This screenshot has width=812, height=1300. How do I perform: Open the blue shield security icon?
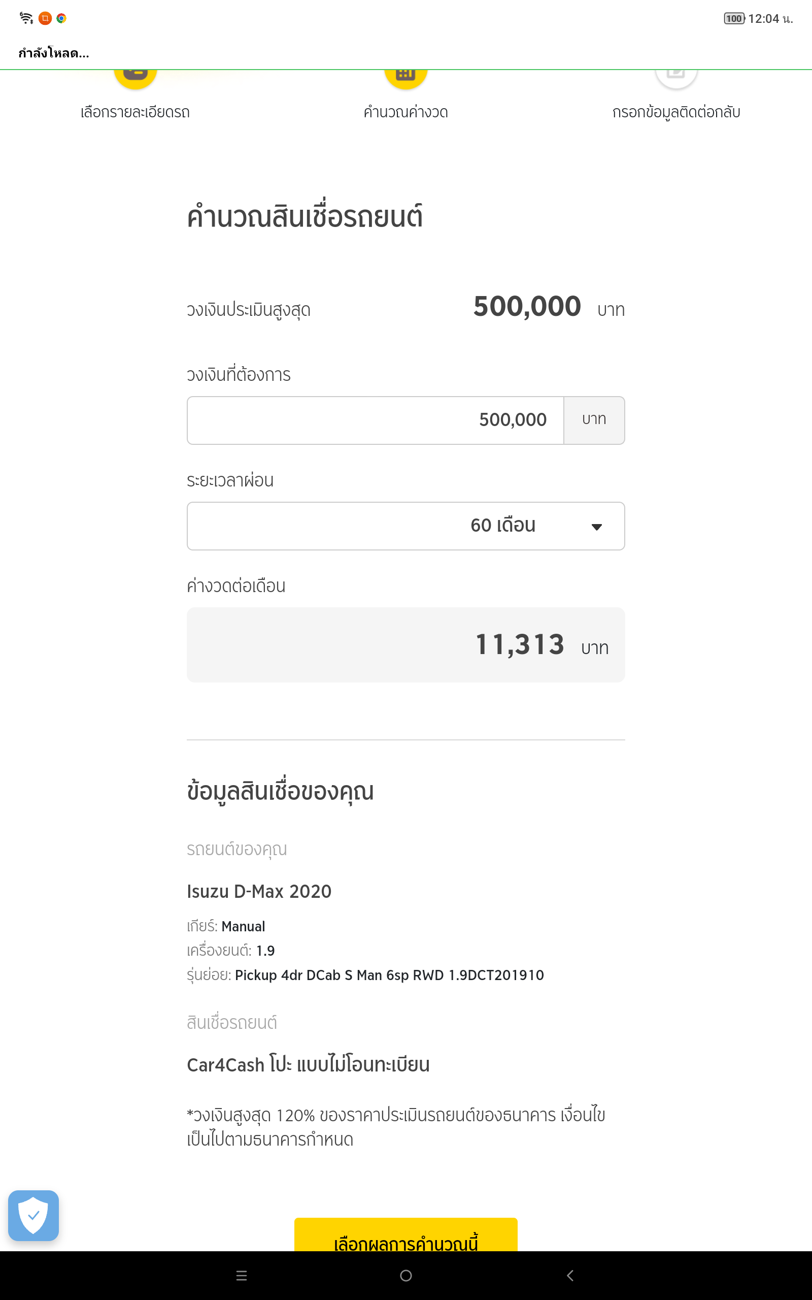(x=33, y=1215)
